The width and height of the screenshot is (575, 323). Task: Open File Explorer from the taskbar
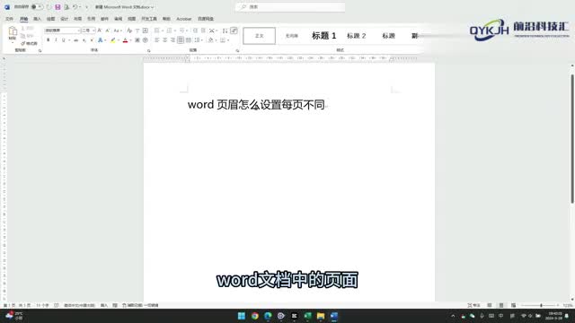point(321,316)
